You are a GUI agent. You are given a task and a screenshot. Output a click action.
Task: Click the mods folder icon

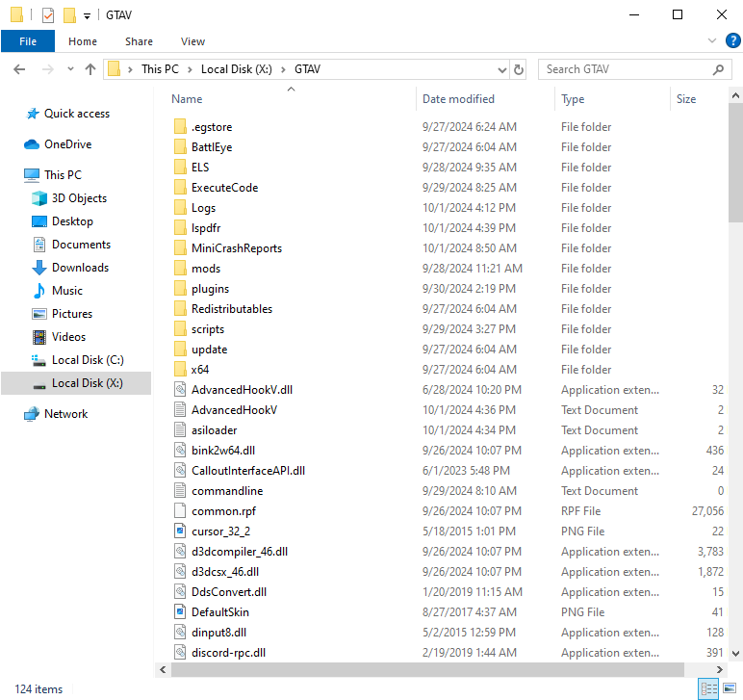pos(180,269)
